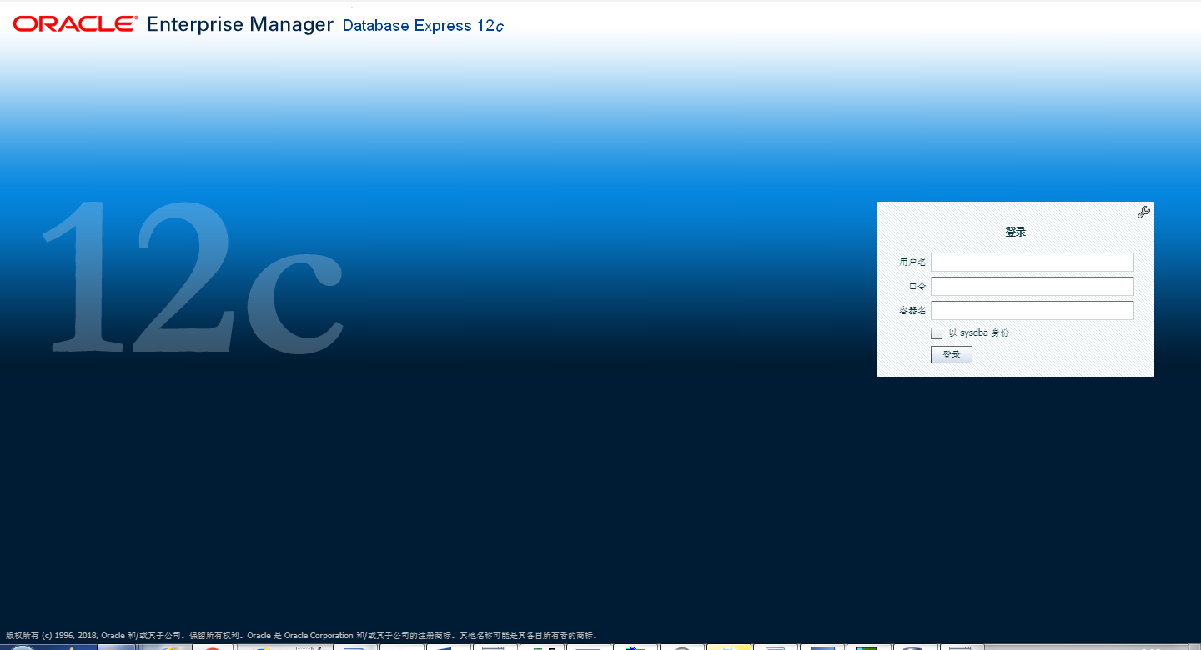Screen dimensions: 1201x650
Task: Click the 登录 heading in the login panel
Action: click(x=1015, y=232)
